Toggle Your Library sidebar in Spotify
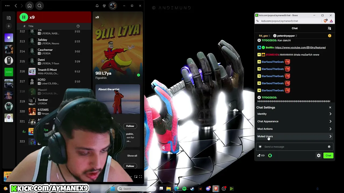 (x=9, y=18)
